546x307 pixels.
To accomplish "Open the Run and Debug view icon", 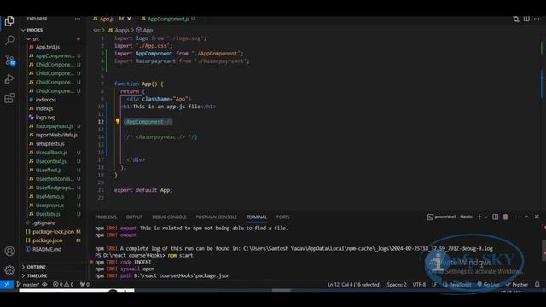I will pos(9,79).
